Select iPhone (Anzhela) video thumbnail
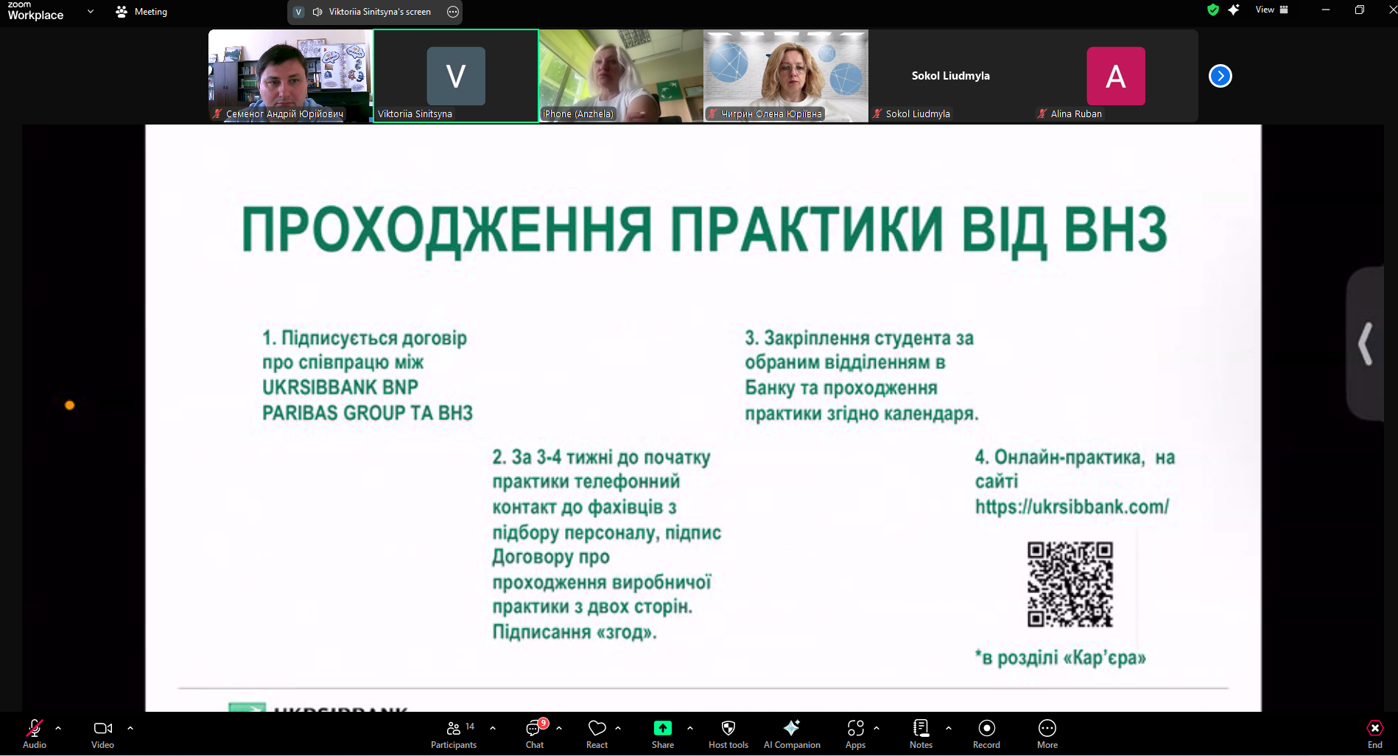The width and height of the screenshot is (1398, 756). click(621, 76)
